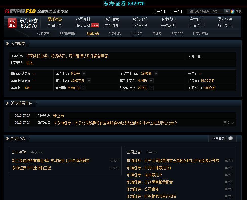The height and width of the screenshot is (200, 247).
Task: Click the 换肤 skin label
Action: pyautogui.click(x=238, y=11)
